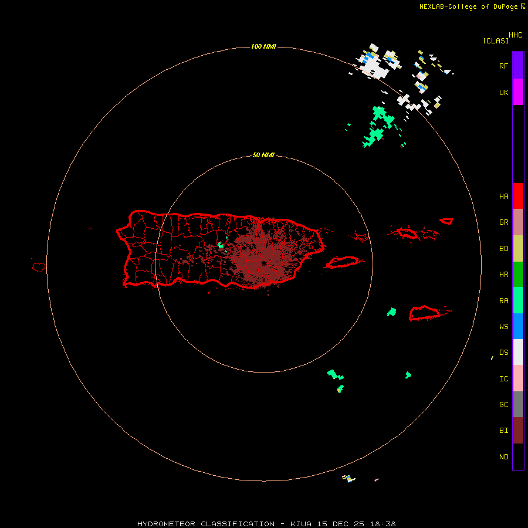Select the IC light pink legend swatch
The height and width of the screenshot is (528, 528).
tap(518, 378)
